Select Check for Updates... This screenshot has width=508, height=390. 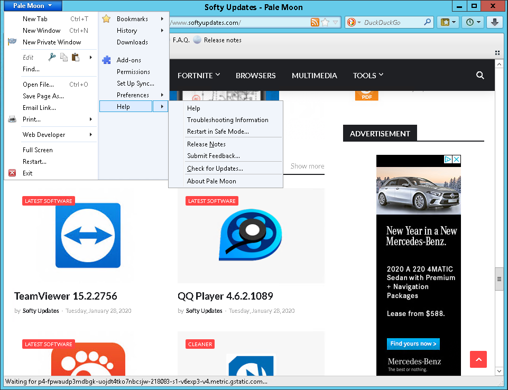(x=226, y=169)
